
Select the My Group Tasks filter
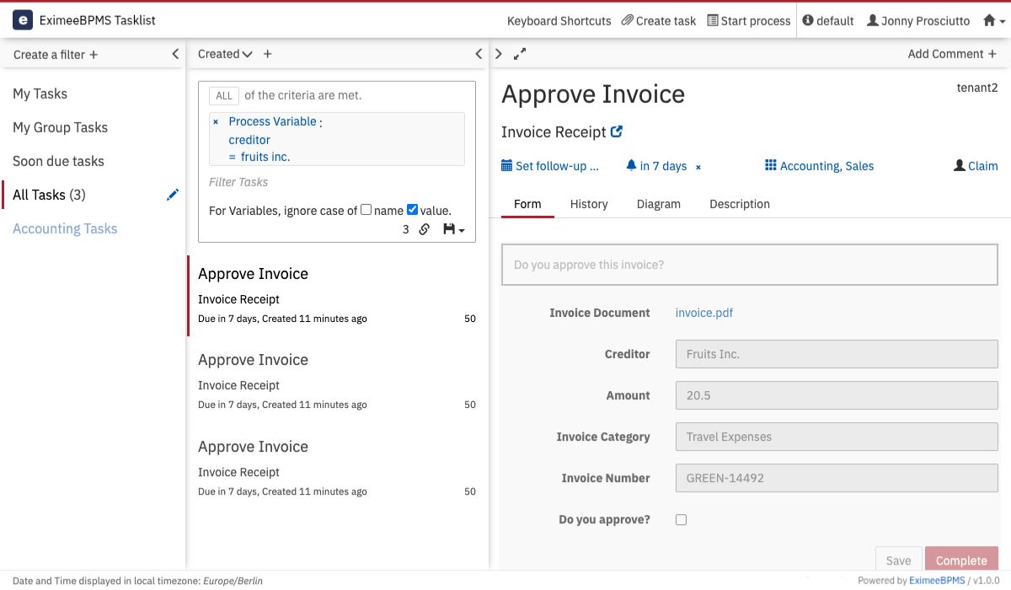60,127
